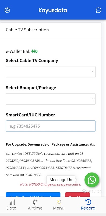
Task: Switch to the Data tab label
Action: click(12, 208)
